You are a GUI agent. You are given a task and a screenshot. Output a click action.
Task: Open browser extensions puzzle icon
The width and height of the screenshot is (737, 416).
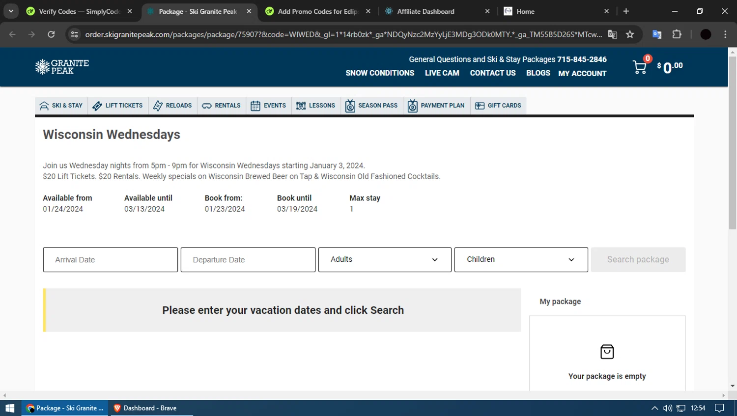coord(677,34)
